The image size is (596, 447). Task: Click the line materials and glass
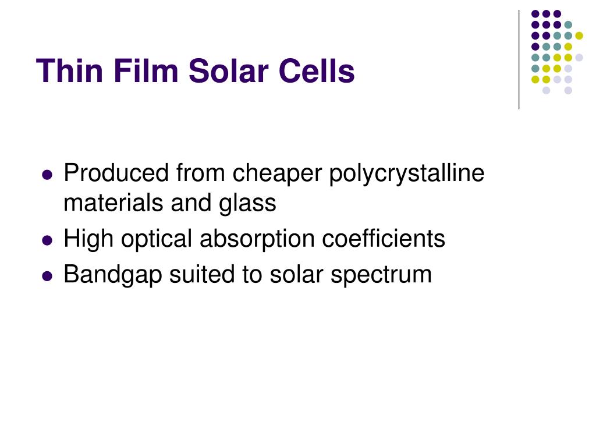coord(170,203)
